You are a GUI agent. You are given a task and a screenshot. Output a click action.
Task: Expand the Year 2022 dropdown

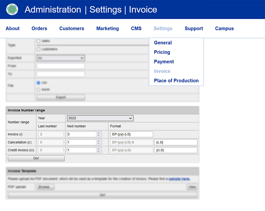(x=100, y=118)
